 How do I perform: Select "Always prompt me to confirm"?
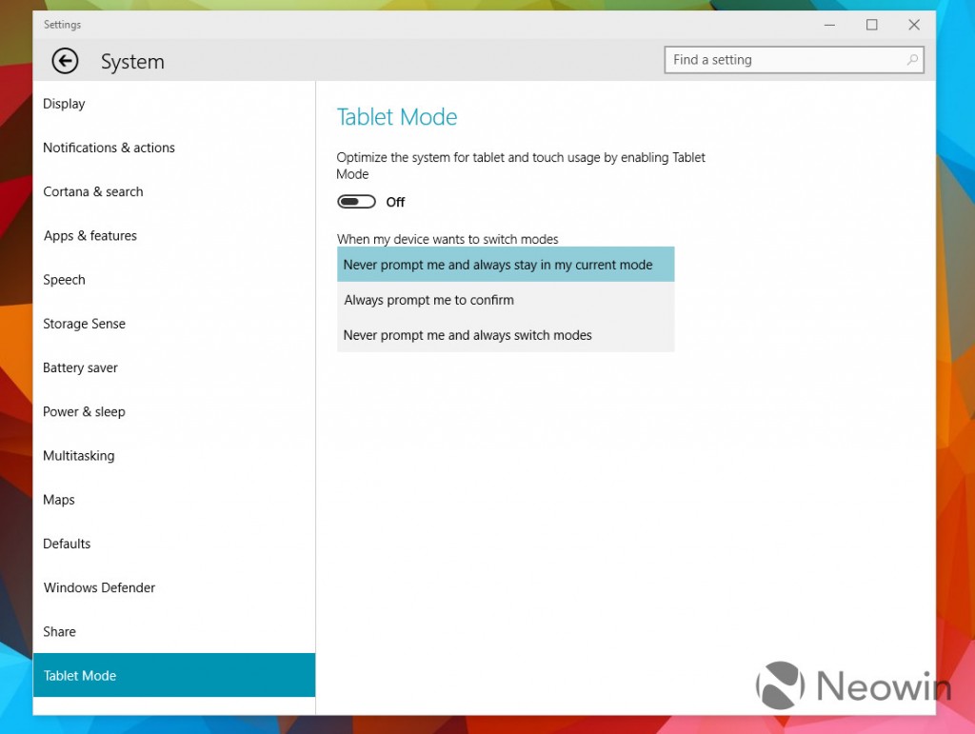(x=428, y=299)
